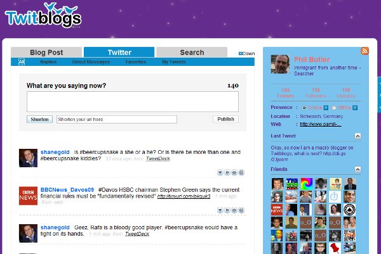
Task: Switch to the Blog Post tab
Action: [46, 53]
